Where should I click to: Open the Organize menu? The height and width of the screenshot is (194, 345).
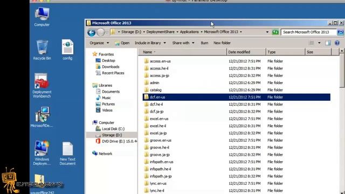99,43
